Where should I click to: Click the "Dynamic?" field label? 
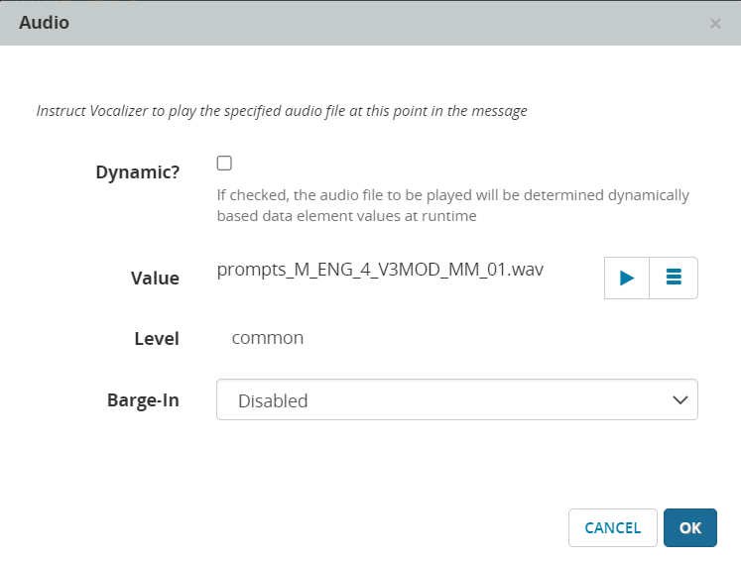137,171
